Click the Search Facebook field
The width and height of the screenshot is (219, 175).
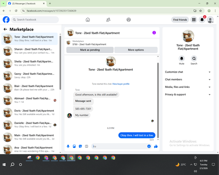pos(35,20)
